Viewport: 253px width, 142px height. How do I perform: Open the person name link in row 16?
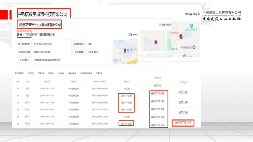pos(27,89)
